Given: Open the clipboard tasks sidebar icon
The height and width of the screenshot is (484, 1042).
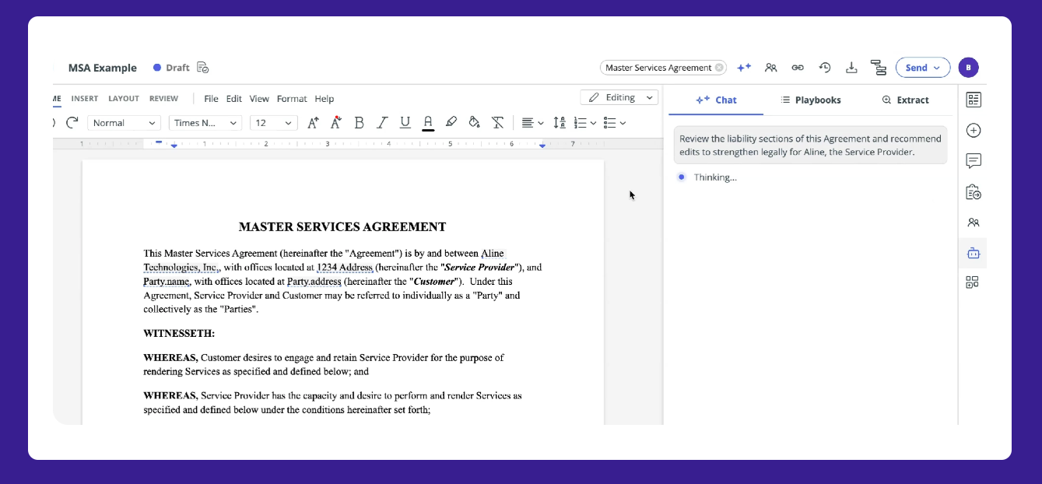Looking at the screenshot, I should [x=973, y=192].
